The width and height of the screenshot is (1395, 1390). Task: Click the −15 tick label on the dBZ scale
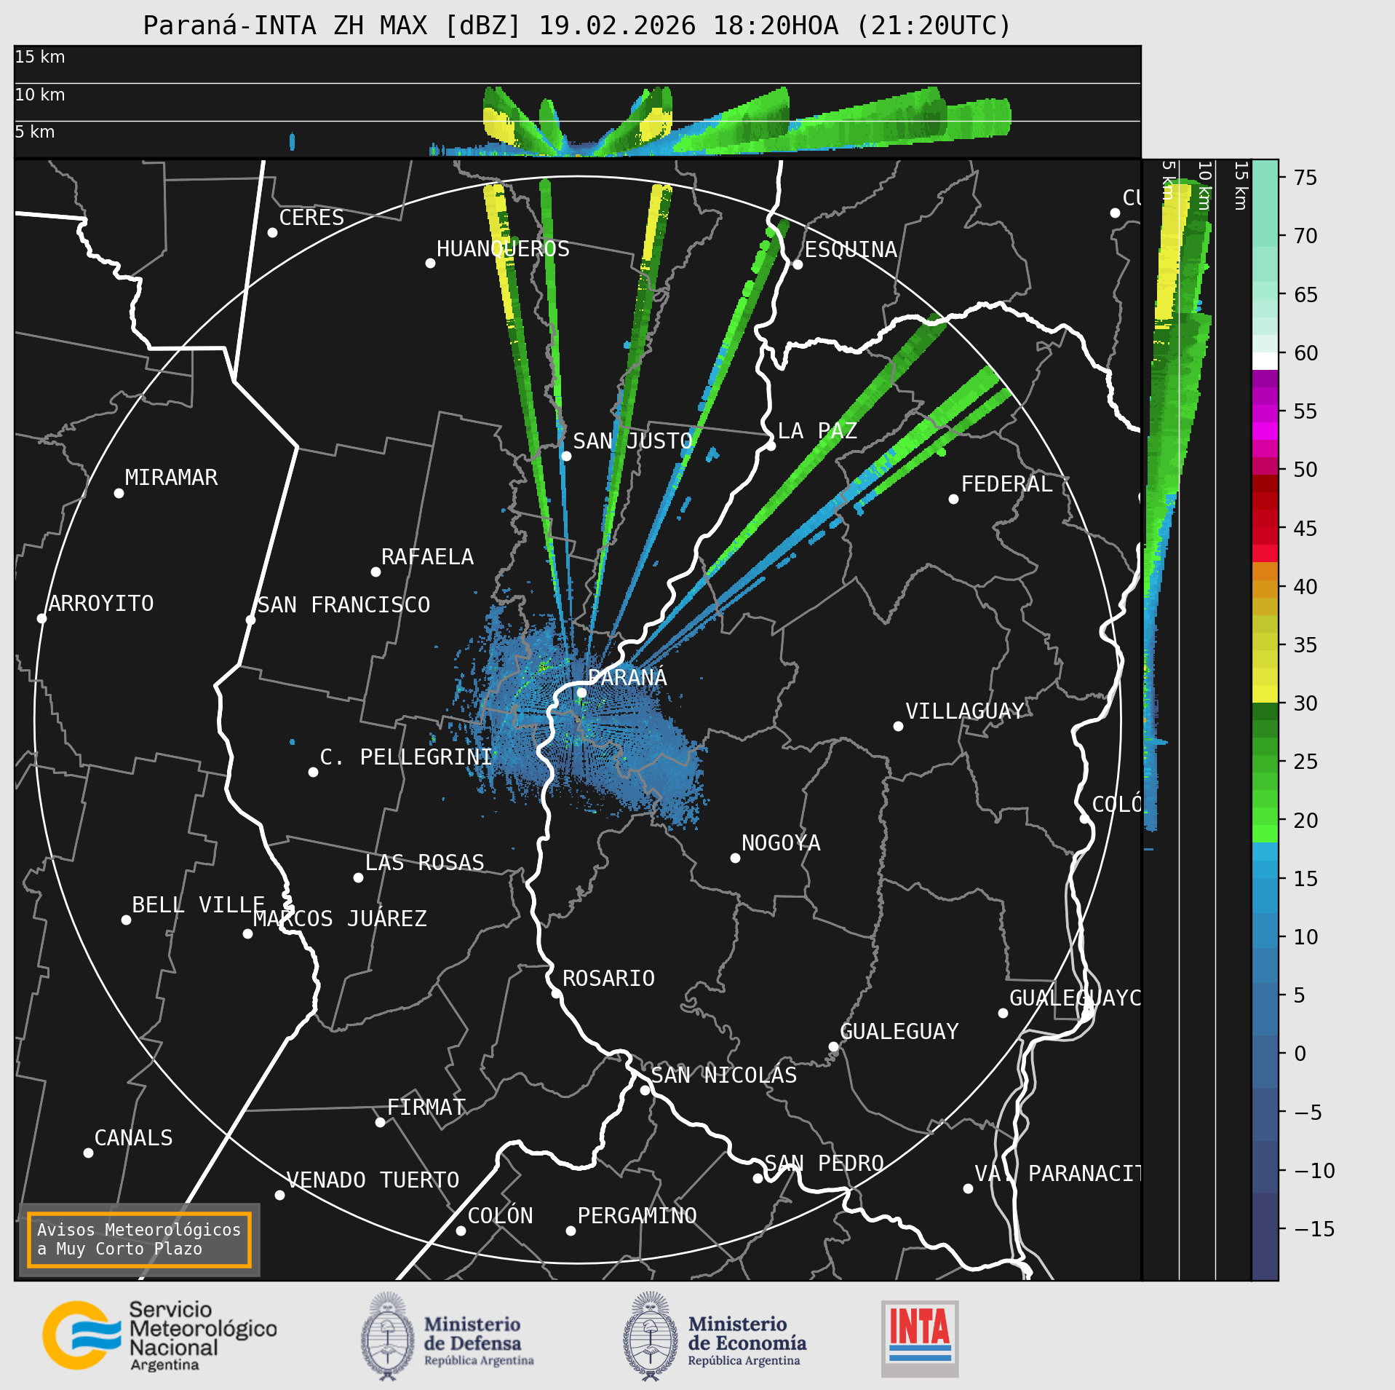tap(1315, 1229)
